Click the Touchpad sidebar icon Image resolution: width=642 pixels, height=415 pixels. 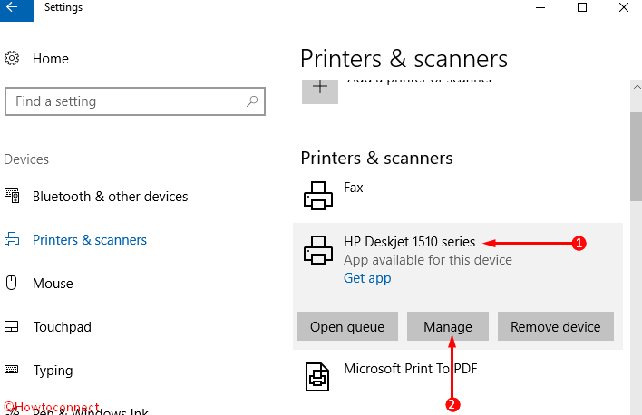(12, 326)
